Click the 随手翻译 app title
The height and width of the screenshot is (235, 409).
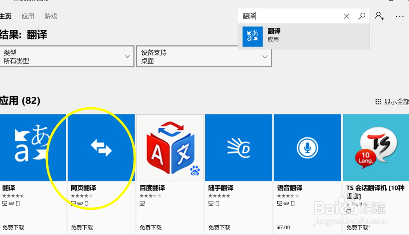tap(221, 188)
